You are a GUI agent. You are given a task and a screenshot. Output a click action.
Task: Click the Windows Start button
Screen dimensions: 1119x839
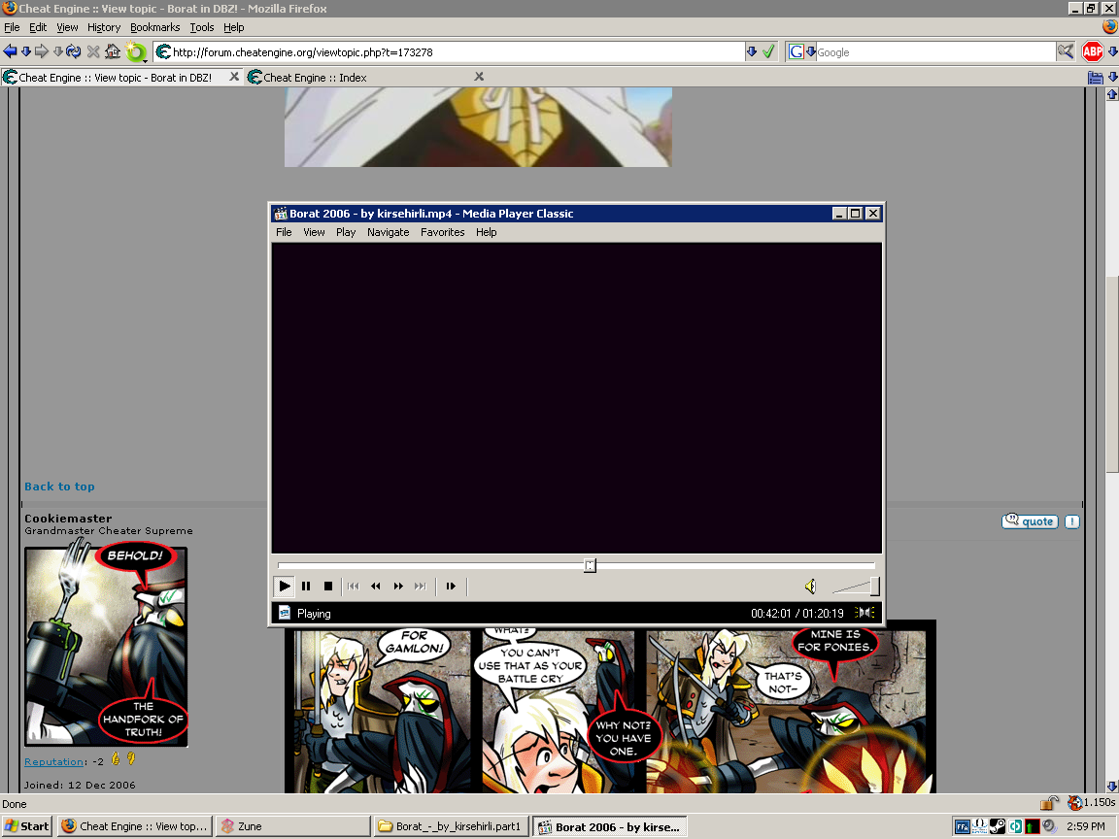pos(27,826)
